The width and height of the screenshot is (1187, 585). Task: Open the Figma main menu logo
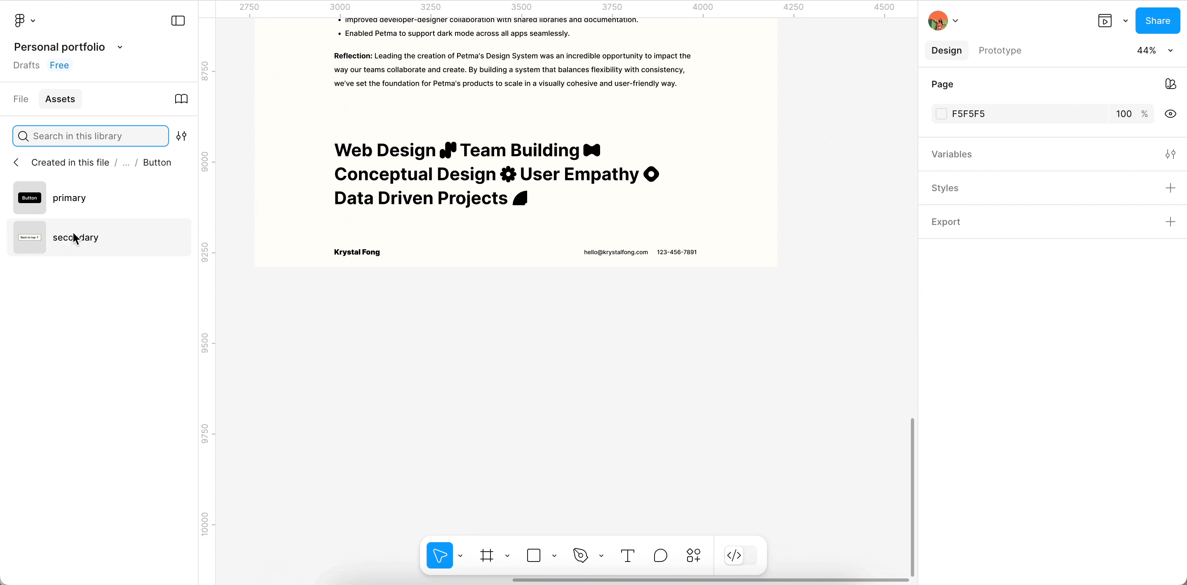20,20
